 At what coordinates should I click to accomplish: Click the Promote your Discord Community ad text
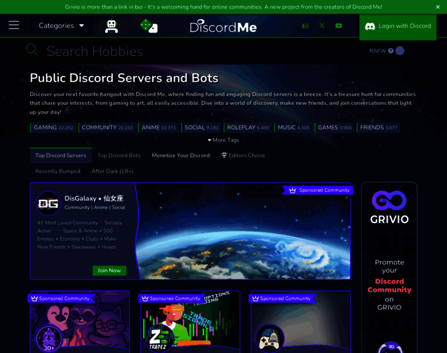(389, 285)
